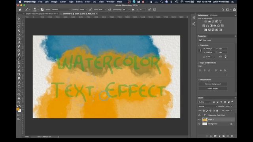Select the Move tool
This screenshot has width=253, height=142.
(x=19, y=19)
